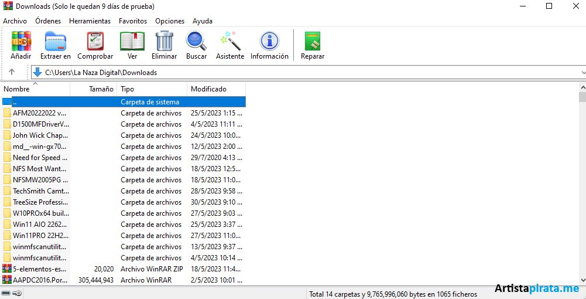Click status bar total carpetas text

pos(393,294)
